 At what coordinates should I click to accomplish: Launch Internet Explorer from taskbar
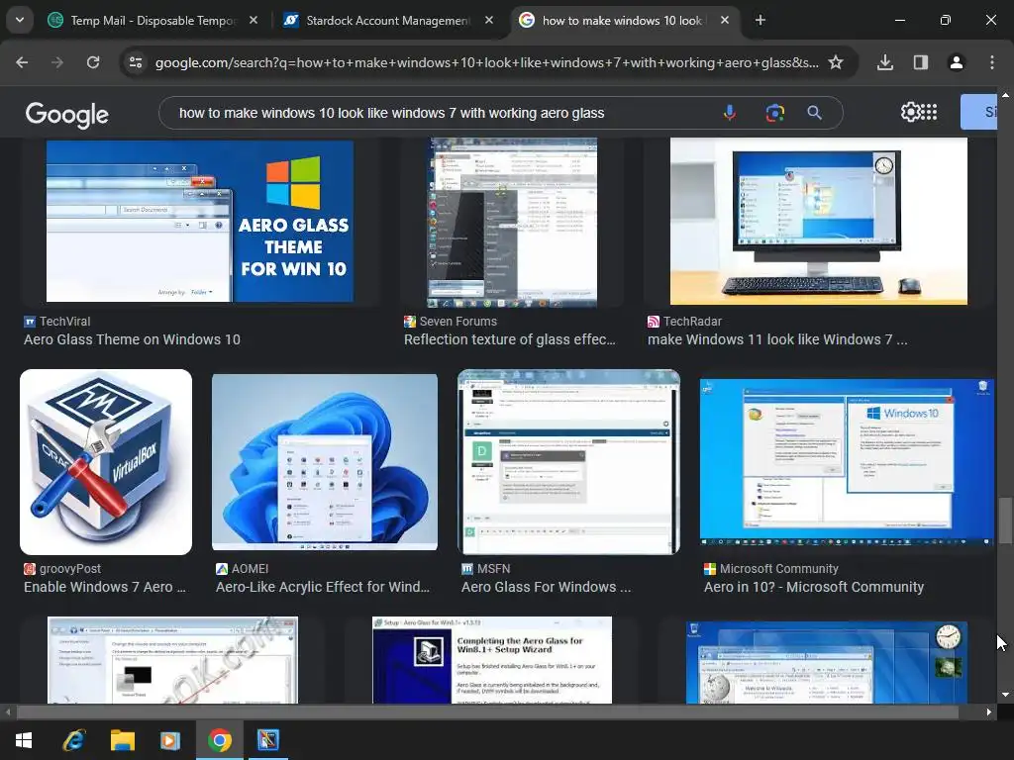click(73, 740)
